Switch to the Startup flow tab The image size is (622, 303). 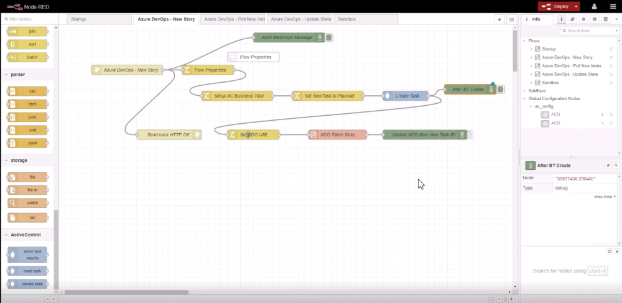pyautogui.click(x=99, y=19)
